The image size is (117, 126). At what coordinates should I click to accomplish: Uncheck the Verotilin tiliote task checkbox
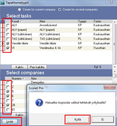click(8, 43)
